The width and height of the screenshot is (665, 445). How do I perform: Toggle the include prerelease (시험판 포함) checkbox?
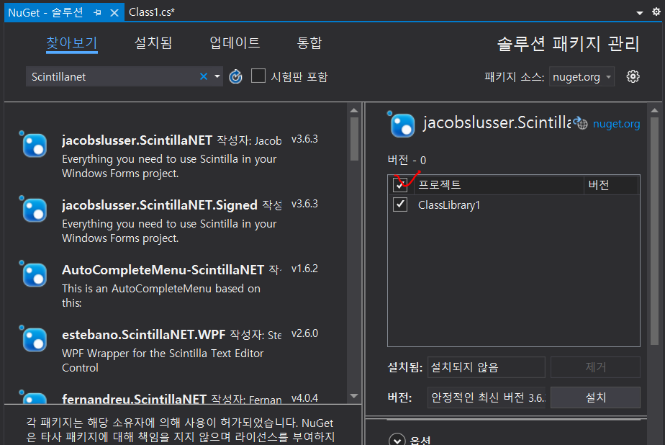pyautogui.click(x=258, y=76)
